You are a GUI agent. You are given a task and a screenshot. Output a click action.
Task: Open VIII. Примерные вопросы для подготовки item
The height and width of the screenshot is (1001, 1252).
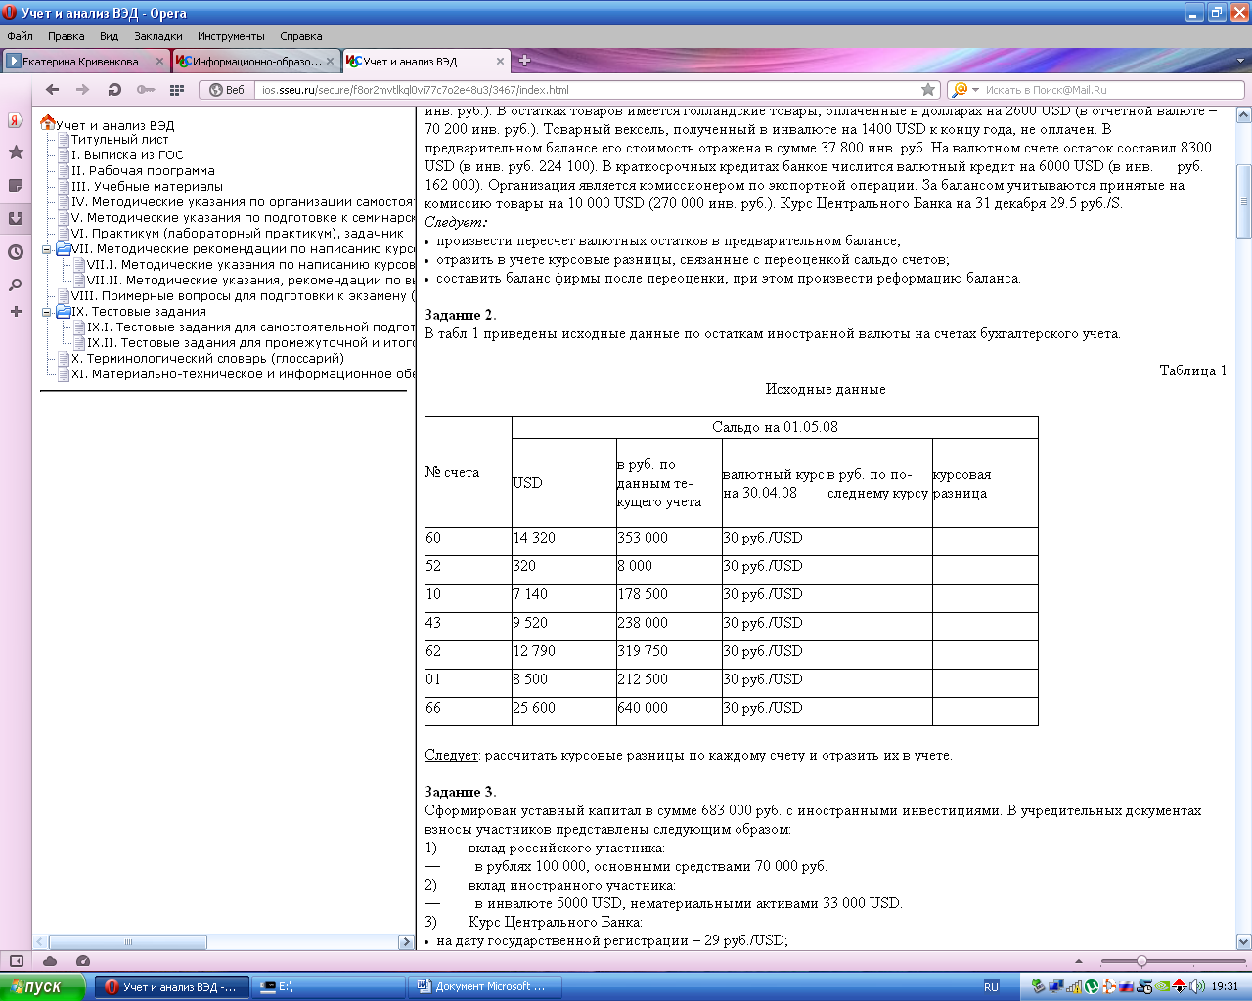point(244,296)
